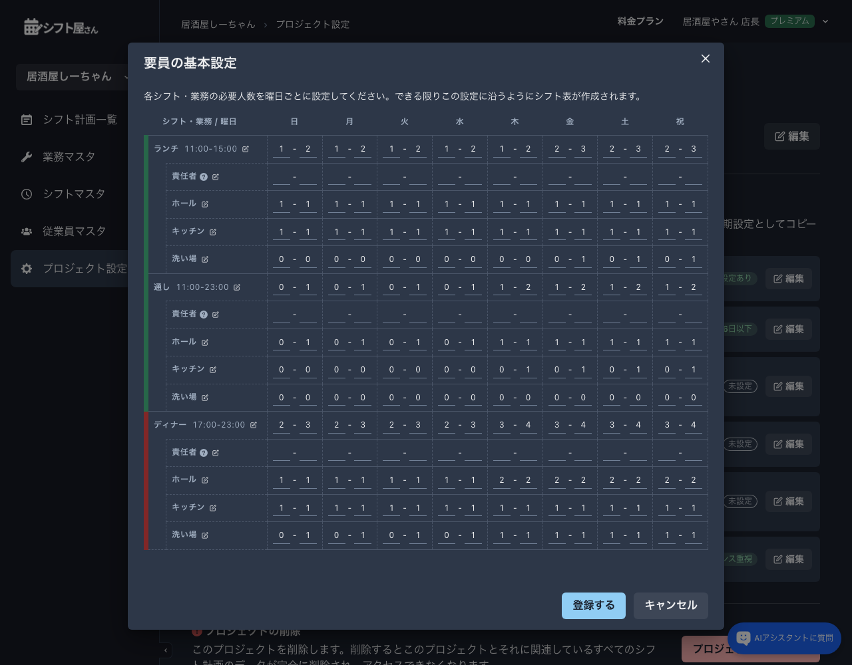Click the Sunday ランチ minimum staff input field
Viewport: 852px width, 665px height.
tap(281, 149)
